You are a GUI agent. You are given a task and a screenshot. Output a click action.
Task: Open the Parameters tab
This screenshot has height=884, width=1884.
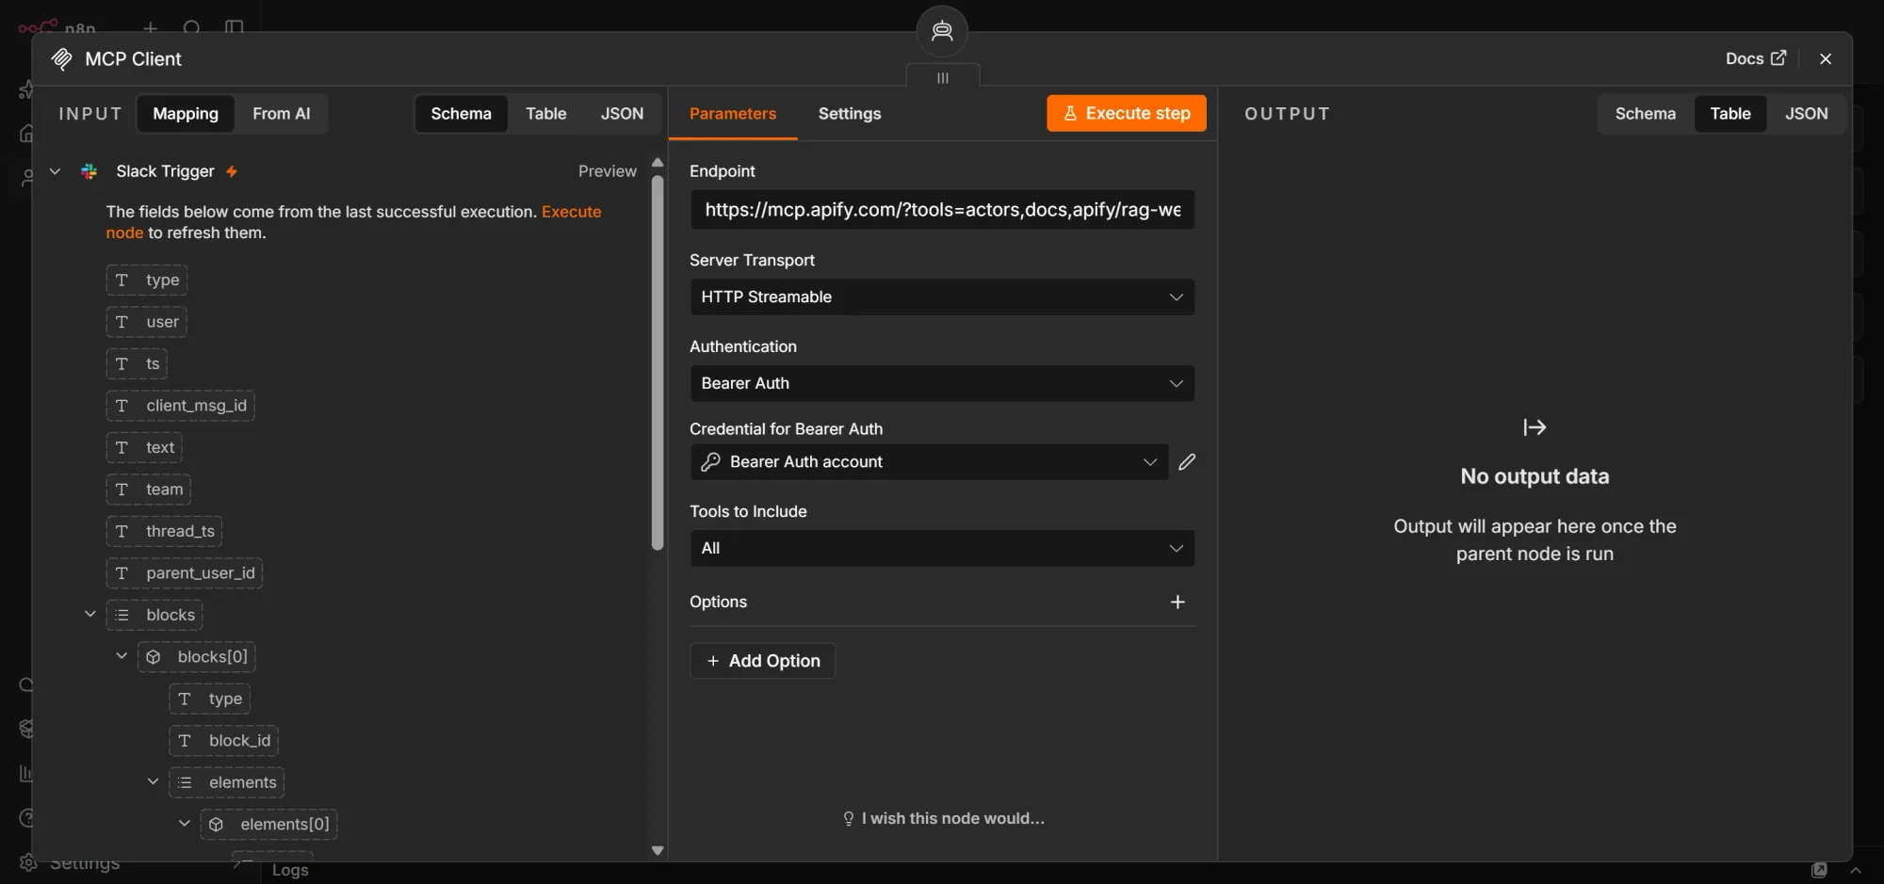click(733, 114)
